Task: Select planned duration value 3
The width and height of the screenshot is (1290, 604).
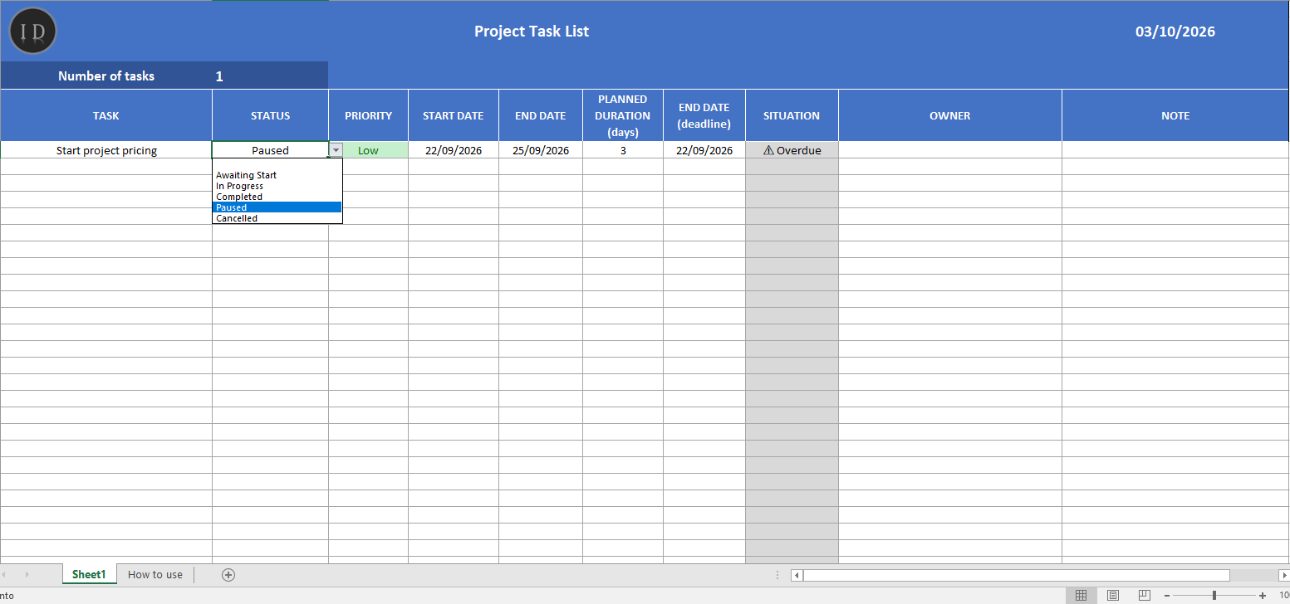Action: (x=623, y=150)
